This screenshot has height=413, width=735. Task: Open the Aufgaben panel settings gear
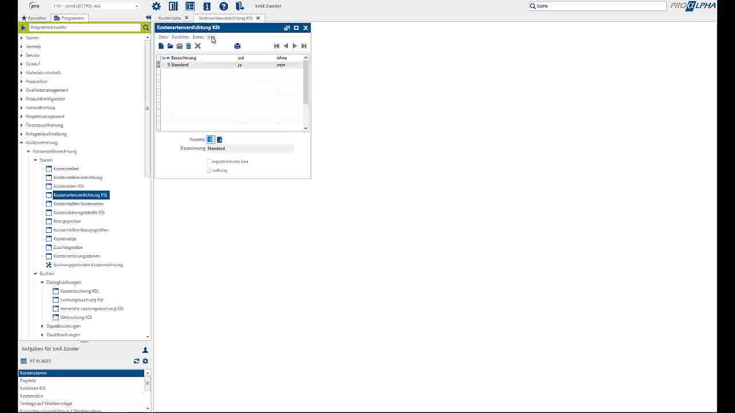coord(145,361)
